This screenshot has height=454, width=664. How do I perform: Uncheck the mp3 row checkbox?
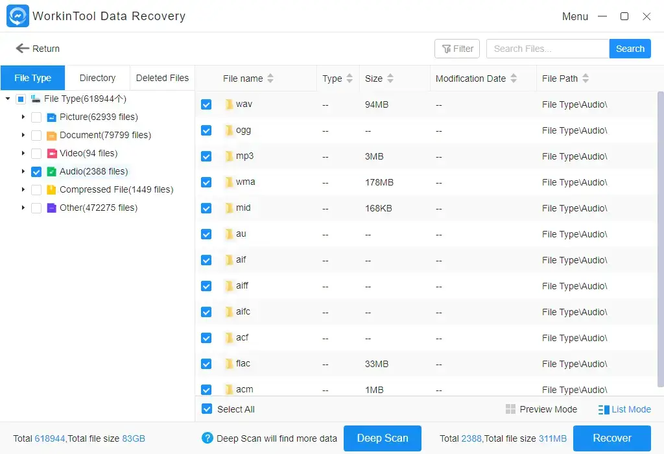click(206, 156)
